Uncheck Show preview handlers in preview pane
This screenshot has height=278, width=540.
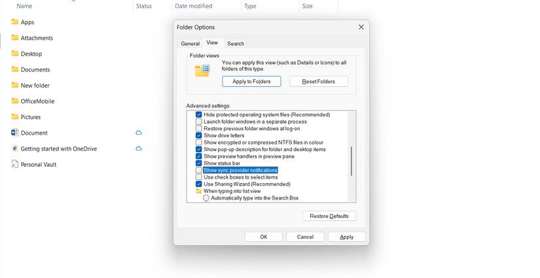point(199,156)
